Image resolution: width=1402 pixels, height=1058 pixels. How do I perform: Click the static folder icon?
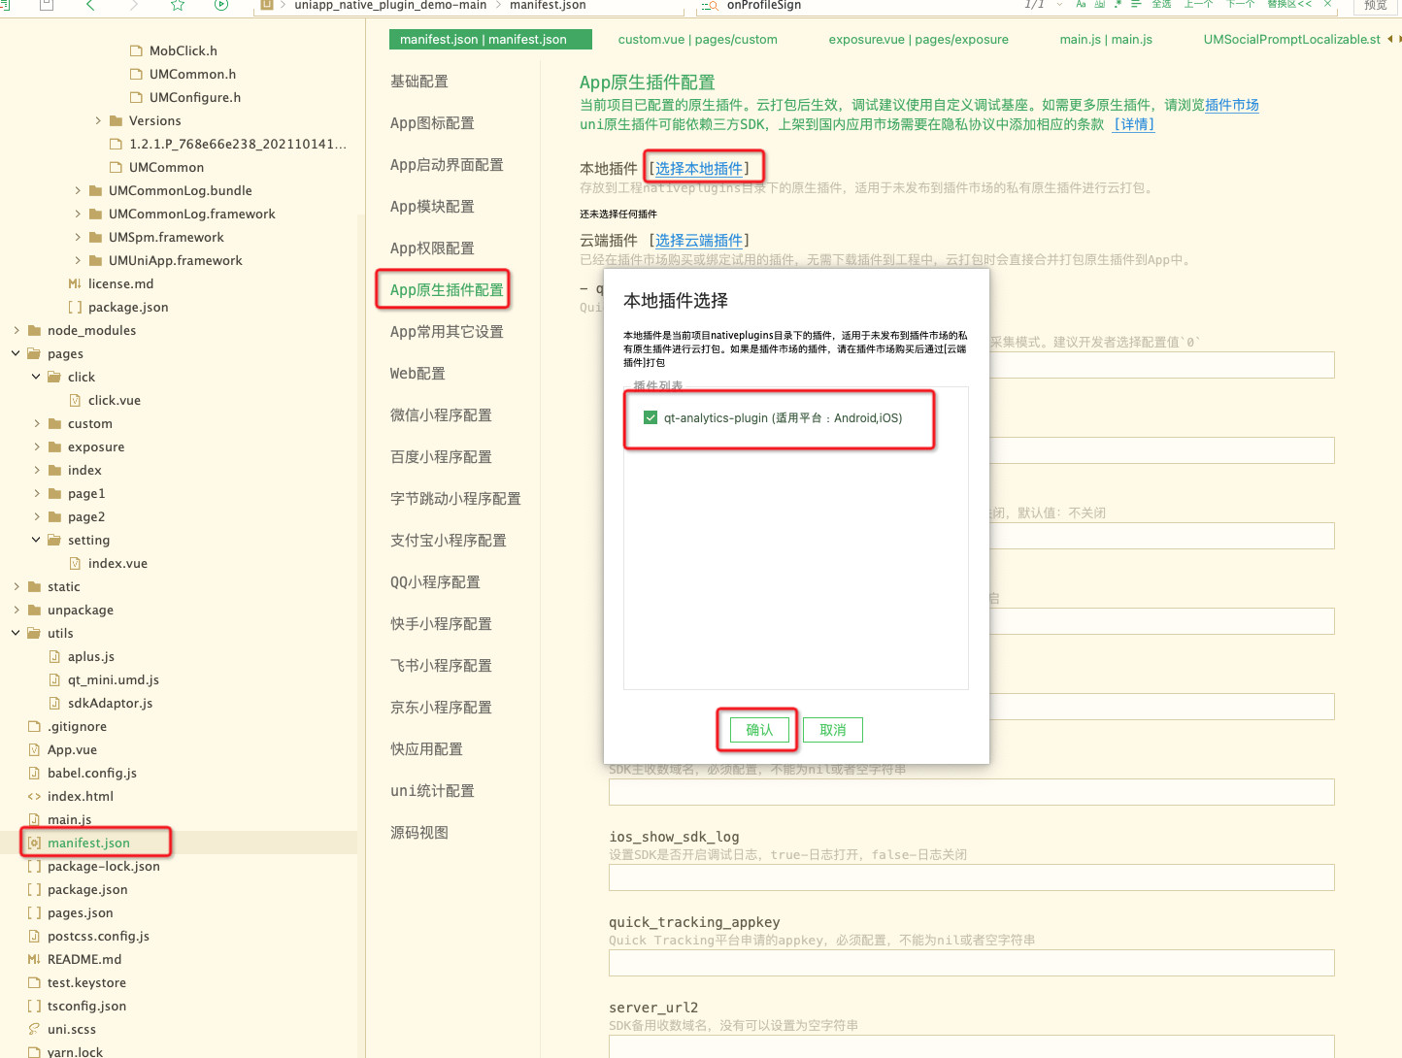(x=34, y=586)
